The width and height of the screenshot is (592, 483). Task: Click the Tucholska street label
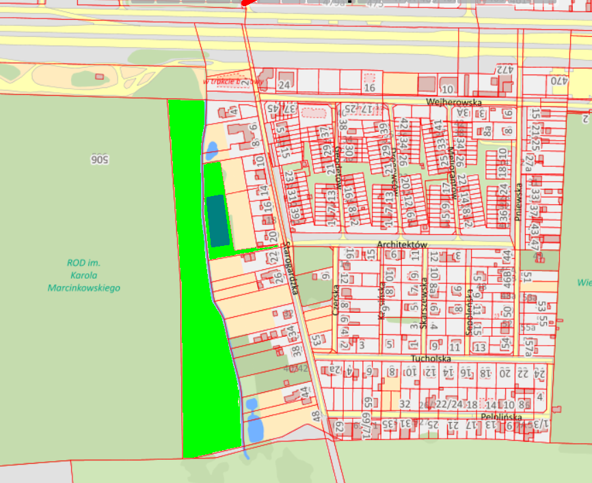tap(431, 358)
